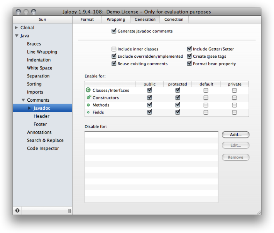Screen dimensions: 274x233
Task: Click the default column header
Action: click(x=206, y=84)
